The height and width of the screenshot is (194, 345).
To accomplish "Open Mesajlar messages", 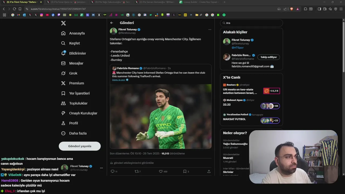I will (72, 63).
